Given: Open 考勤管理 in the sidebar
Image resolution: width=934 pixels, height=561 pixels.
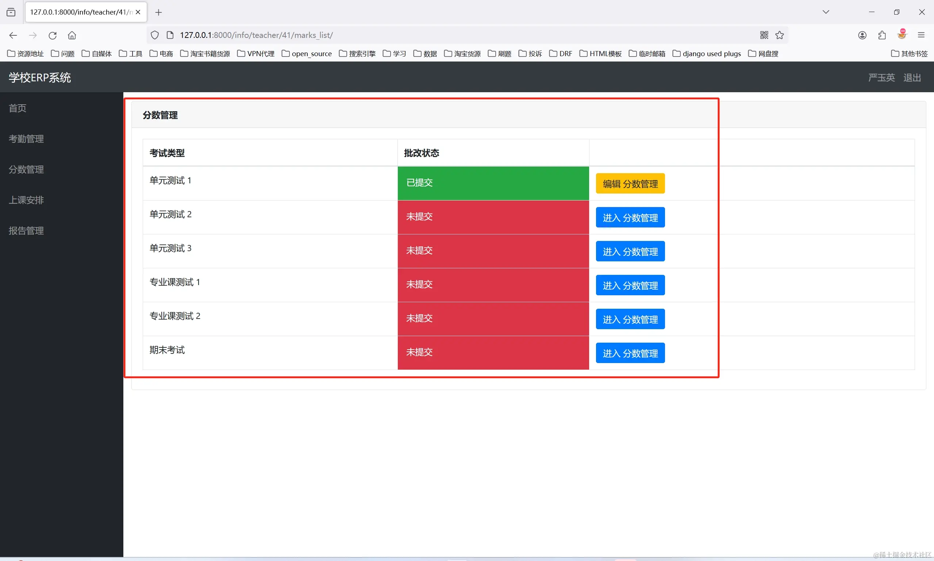Looking at the screenshot, I should [26, 139].
